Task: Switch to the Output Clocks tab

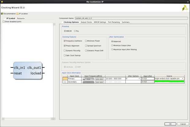Action: (x=86, y=22)
